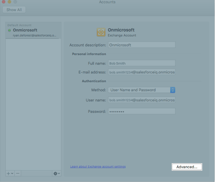This screenshot has height=182, width=215.
Task: Expand the arrow next to the gear icon
Action: point(59,174)
